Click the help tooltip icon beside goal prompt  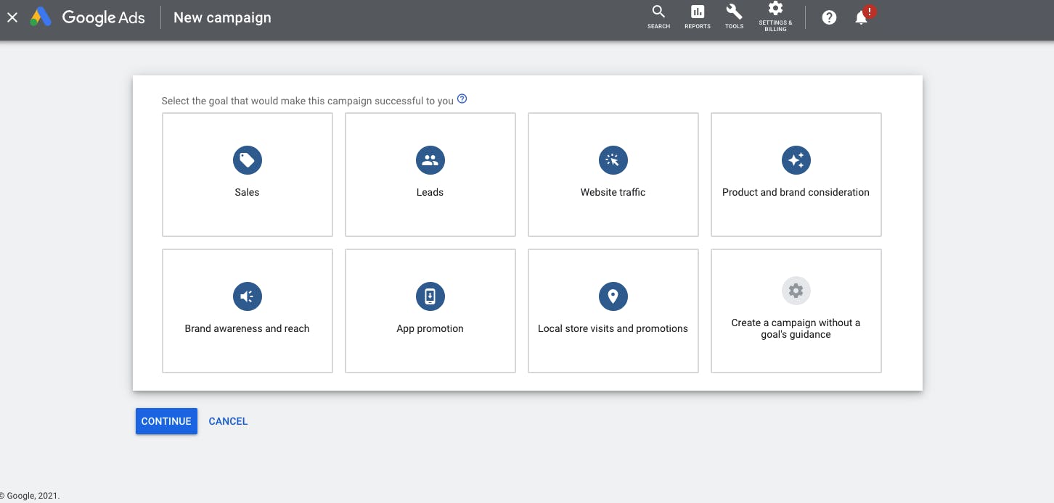(462, 99)
